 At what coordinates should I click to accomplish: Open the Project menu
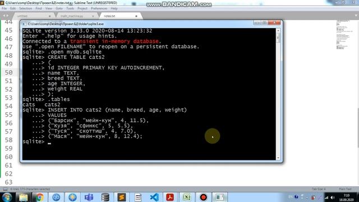pyautogui.click(x=82, y=8)
